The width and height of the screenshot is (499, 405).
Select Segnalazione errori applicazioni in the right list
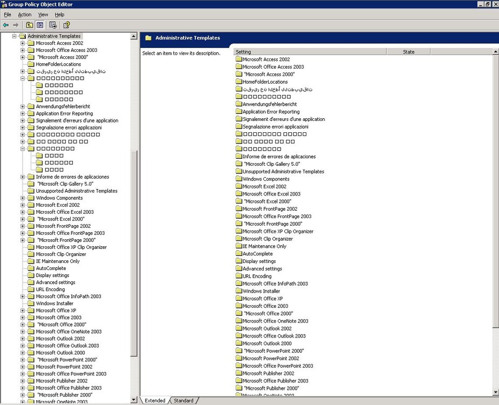(275, 126)
